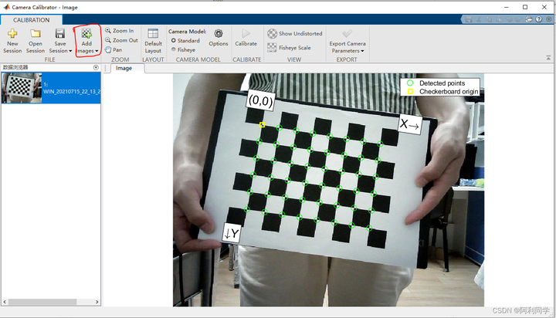Image resolution: width=556 pixels, height=318 pixels.
Task: Select the Fisheye camera model
Action: (183, 50)
